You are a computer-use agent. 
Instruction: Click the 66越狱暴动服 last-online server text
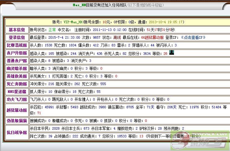[x=152, y=37]
